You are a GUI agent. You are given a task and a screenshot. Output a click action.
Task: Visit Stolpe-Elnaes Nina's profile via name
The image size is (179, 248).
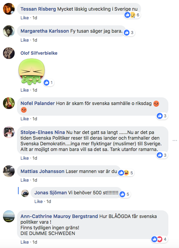point(43,132)
